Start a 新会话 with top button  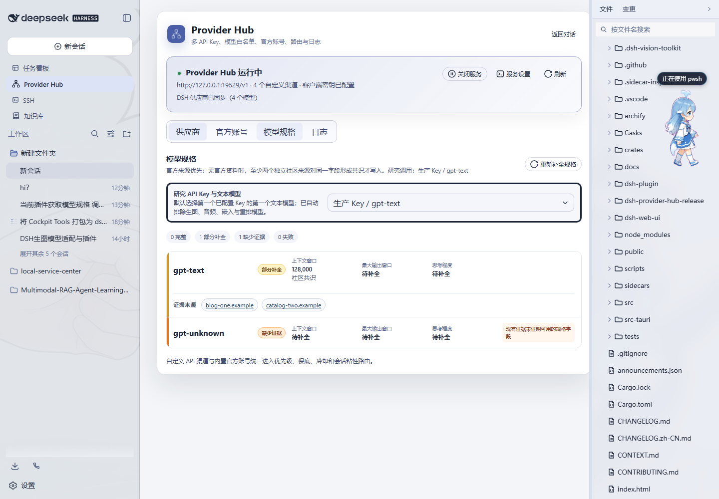tap(70, 46)
